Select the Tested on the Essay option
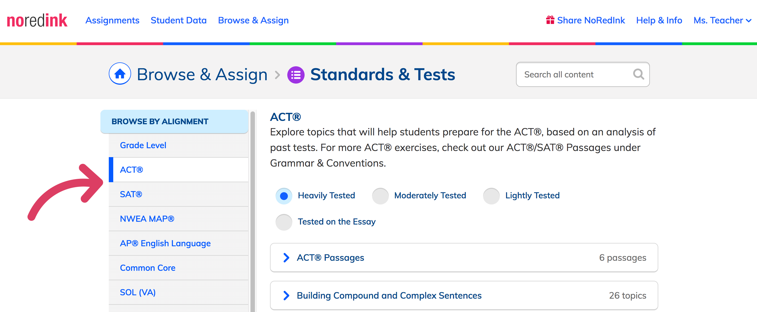The width and height of the screenshot is (757, 312). tap(284, 222)
